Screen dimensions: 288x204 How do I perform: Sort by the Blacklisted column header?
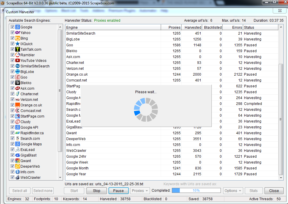pyautogui.click(x=212, y=27)
